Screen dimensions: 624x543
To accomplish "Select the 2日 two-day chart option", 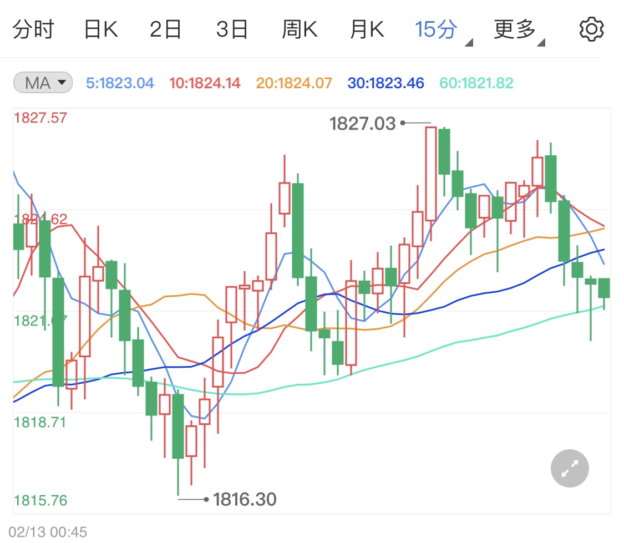I will pos(166,28).
